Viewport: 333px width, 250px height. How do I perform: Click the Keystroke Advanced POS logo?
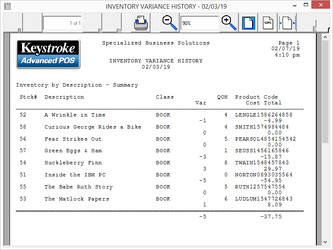(48, 54)
